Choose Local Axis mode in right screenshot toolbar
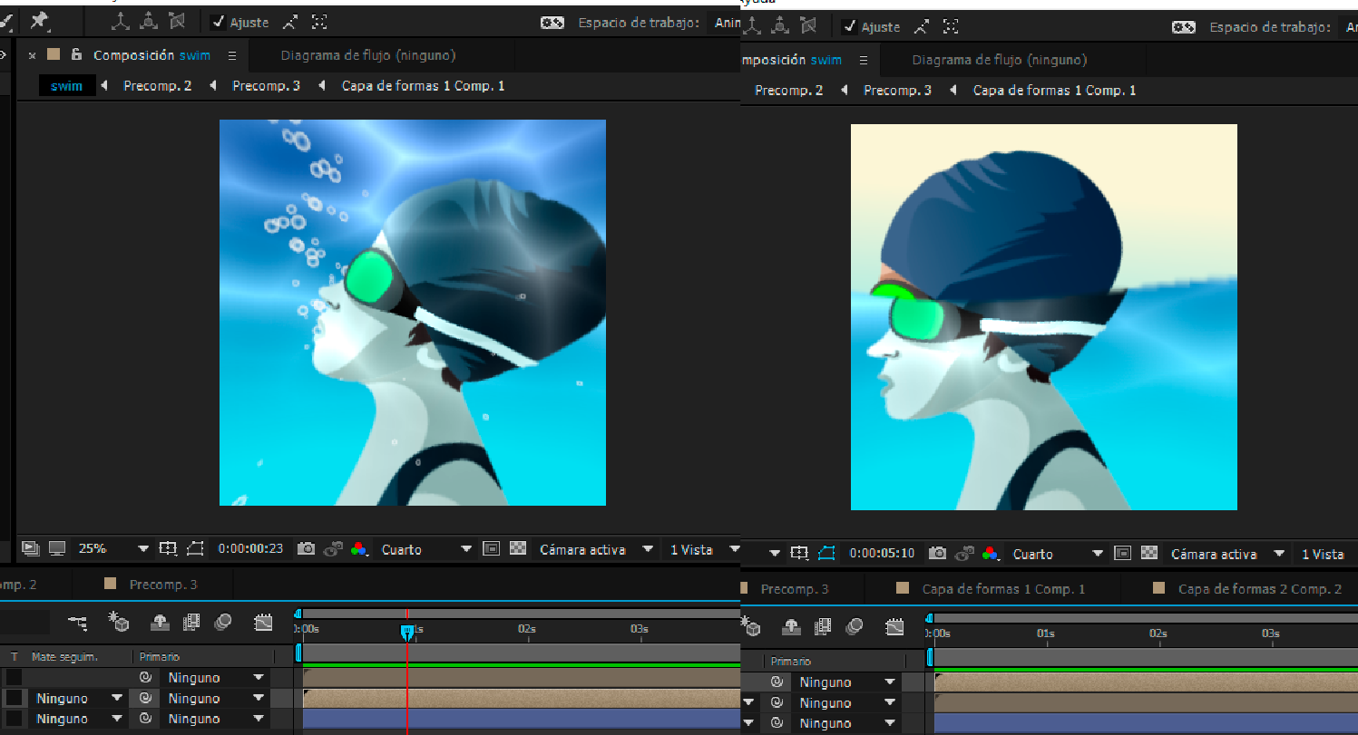The width and height of the screenshot is (1358, 735). click(x=752, y=26)
